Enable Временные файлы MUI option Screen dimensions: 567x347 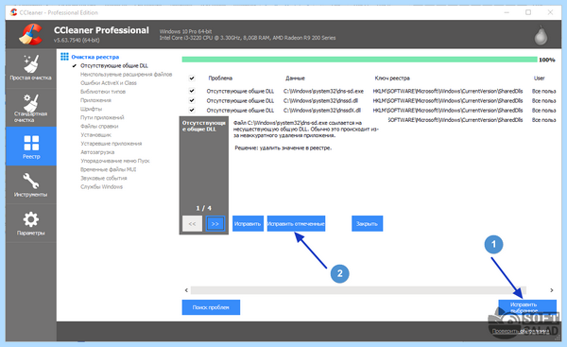pos(108,169)
